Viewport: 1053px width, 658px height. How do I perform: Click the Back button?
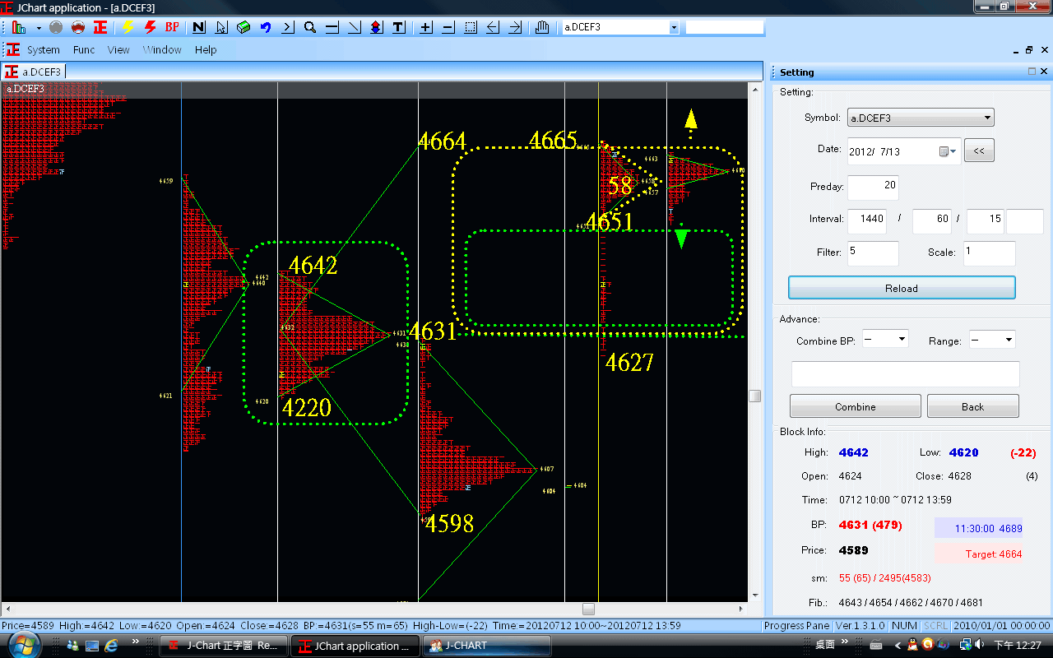coord(973,406)
